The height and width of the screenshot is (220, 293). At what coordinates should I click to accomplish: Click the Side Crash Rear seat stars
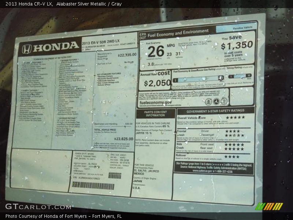point(234,149)
